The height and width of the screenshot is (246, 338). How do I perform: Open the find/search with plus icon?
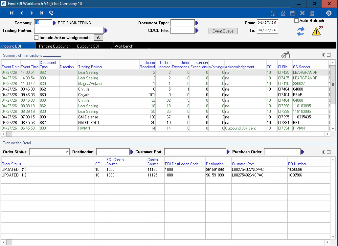pos(51,13)
